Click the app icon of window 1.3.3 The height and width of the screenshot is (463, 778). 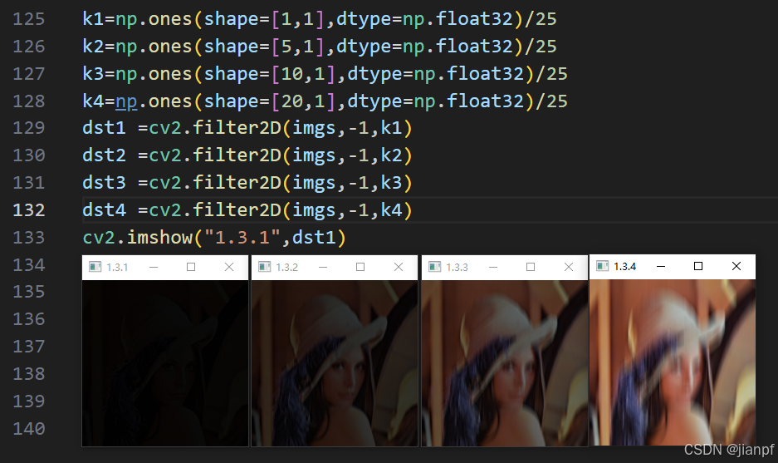[434, 267]
